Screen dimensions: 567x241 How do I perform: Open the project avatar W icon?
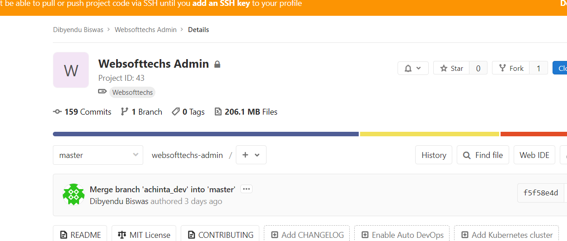[71, 70]
